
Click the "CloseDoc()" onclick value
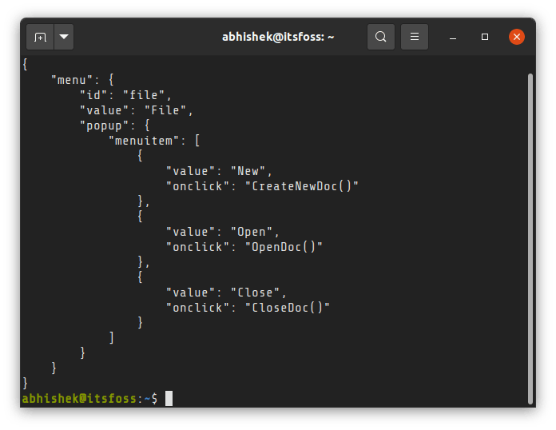[288, 308]
